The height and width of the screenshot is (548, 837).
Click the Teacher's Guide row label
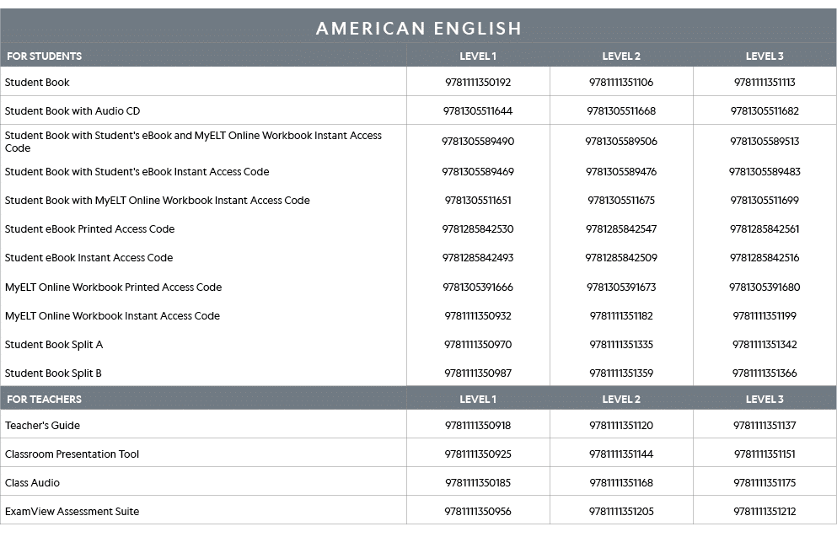[40, 426]
